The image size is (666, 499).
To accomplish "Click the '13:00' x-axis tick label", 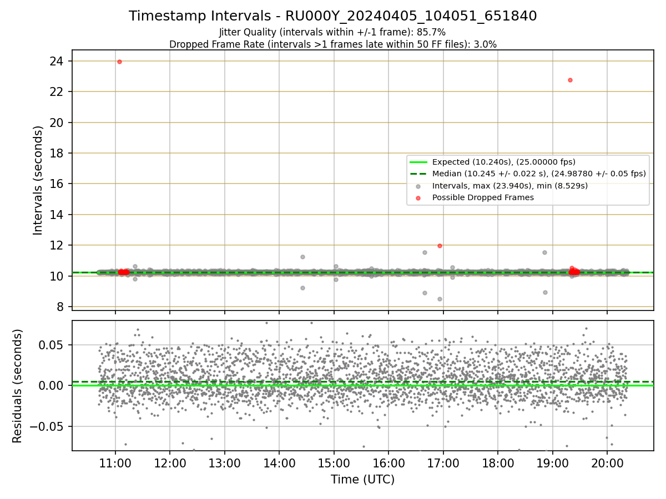I will pos(224,464).
